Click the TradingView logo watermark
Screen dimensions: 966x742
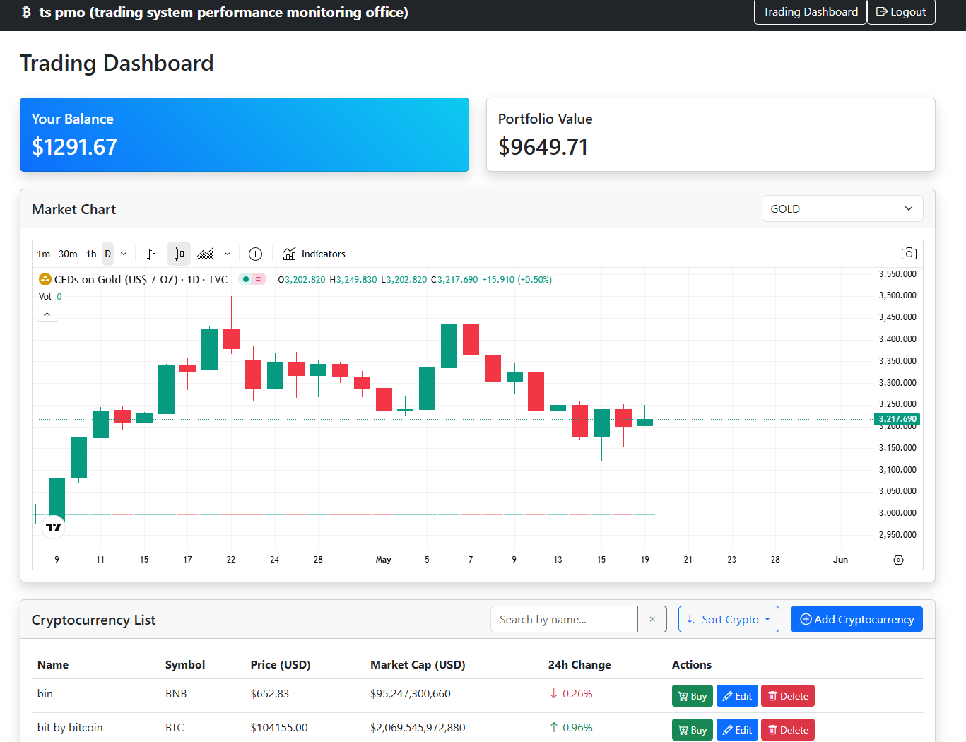pyautogui.click(x=53, y=526)
